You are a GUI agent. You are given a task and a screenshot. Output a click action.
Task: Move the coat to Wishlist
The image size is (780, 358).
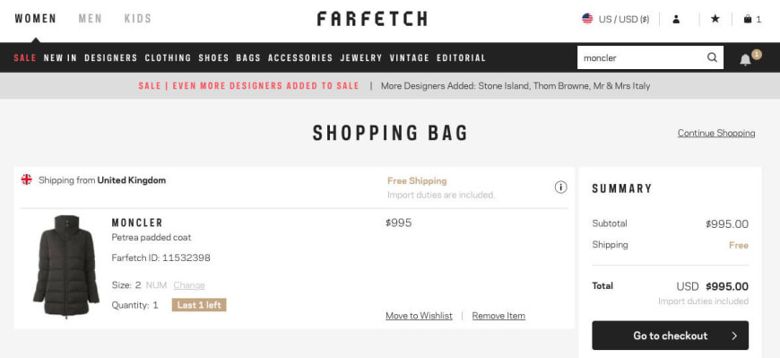coord(419,316)
